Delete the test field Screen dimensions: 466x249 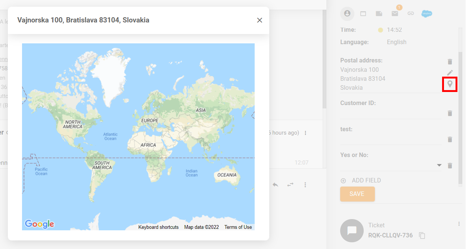(450, 139)
